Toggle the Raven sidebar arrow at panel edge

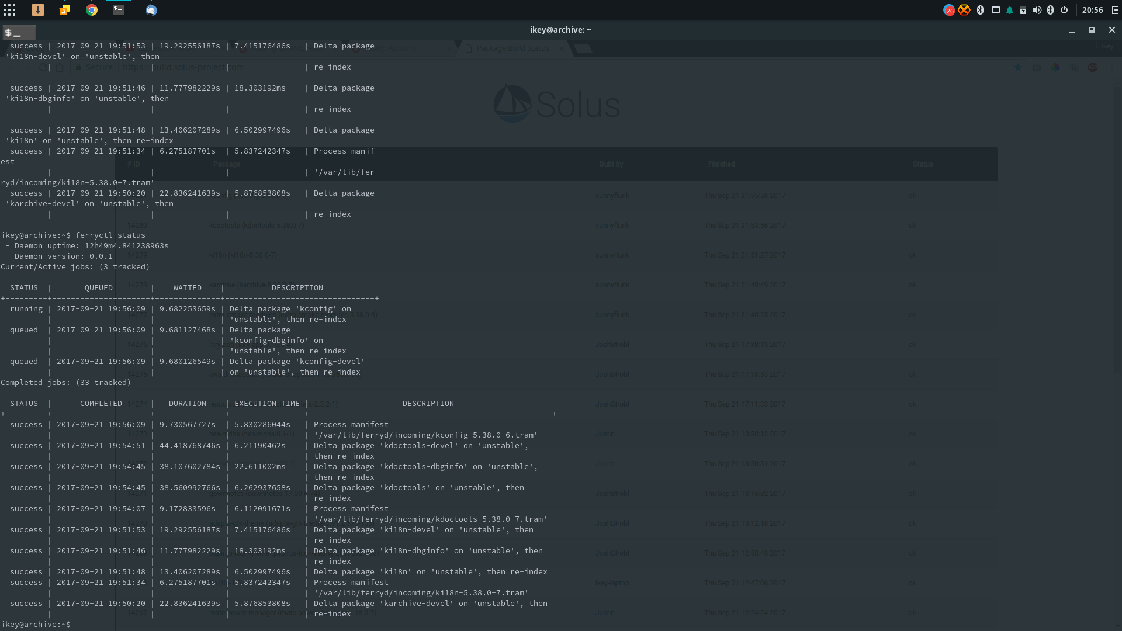coord(1115,10)
